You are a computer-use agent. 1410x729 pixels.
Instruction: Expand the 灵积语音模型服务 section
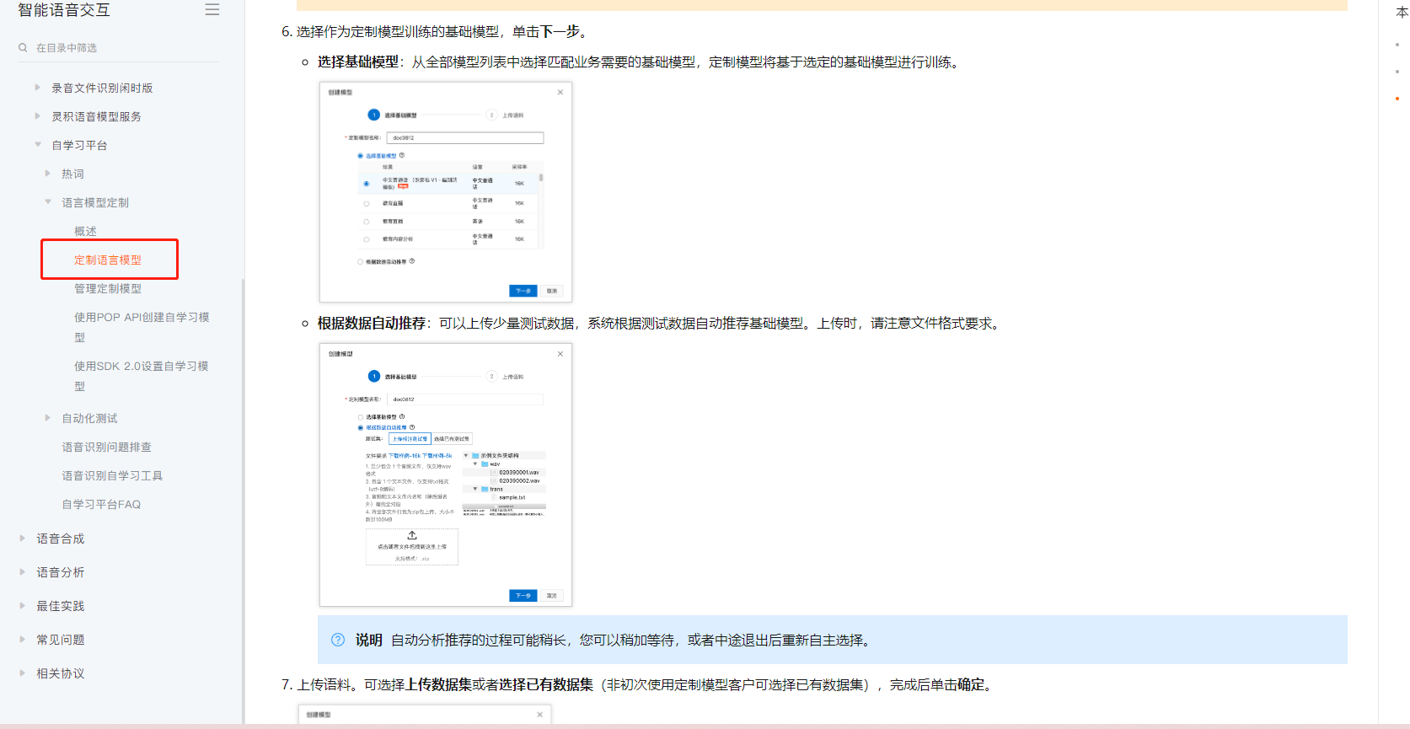point(37,115)
